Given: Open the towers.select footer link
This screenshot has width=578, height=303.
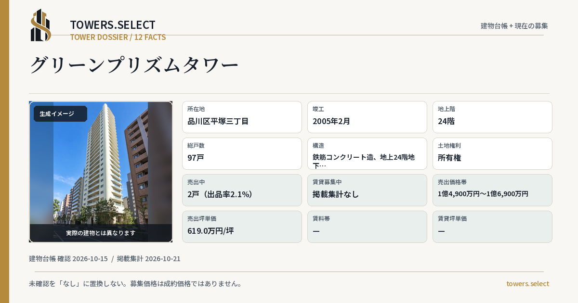Looking at the screenshot, I should [x=527, y=284].
